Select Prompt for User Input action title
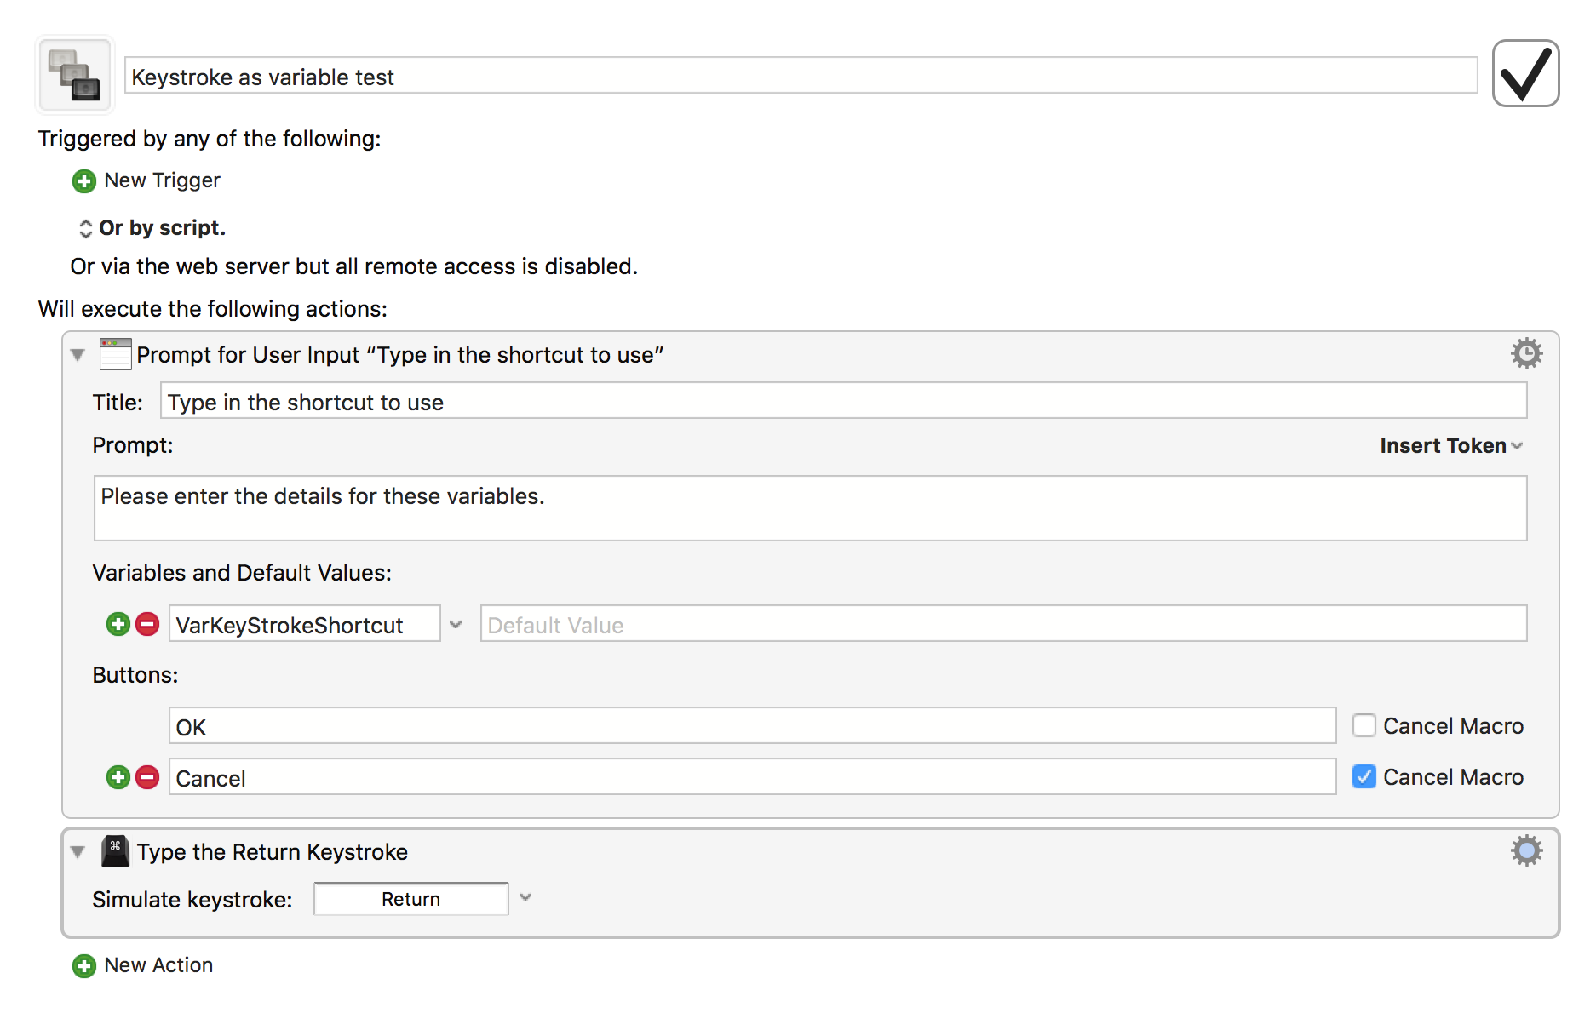Image resolution: width=1596 pixels, height=1013 pixels. pos(400,355)
